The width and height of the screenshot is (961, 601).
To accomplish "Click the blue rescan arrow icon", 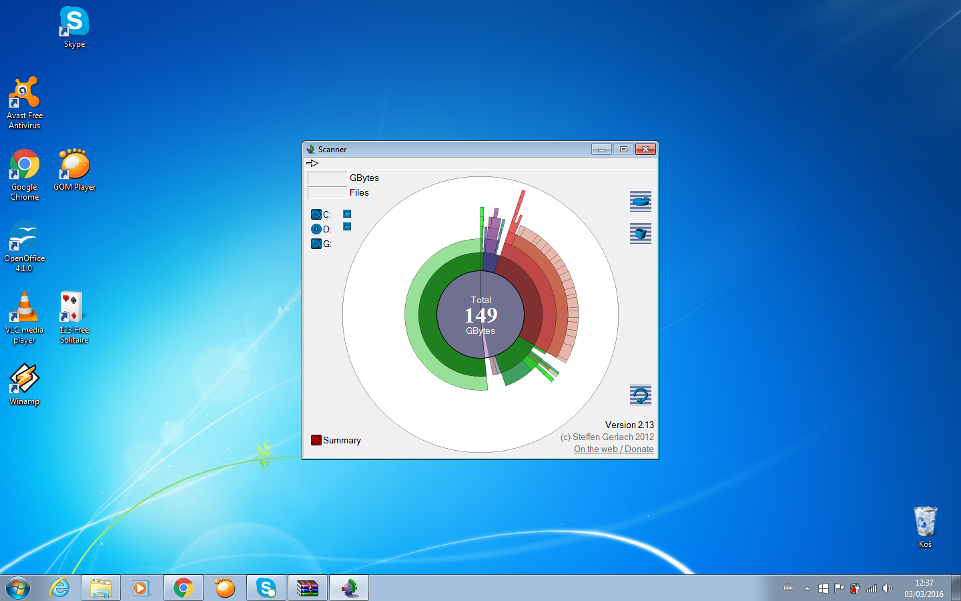I will tap(641, 395).
